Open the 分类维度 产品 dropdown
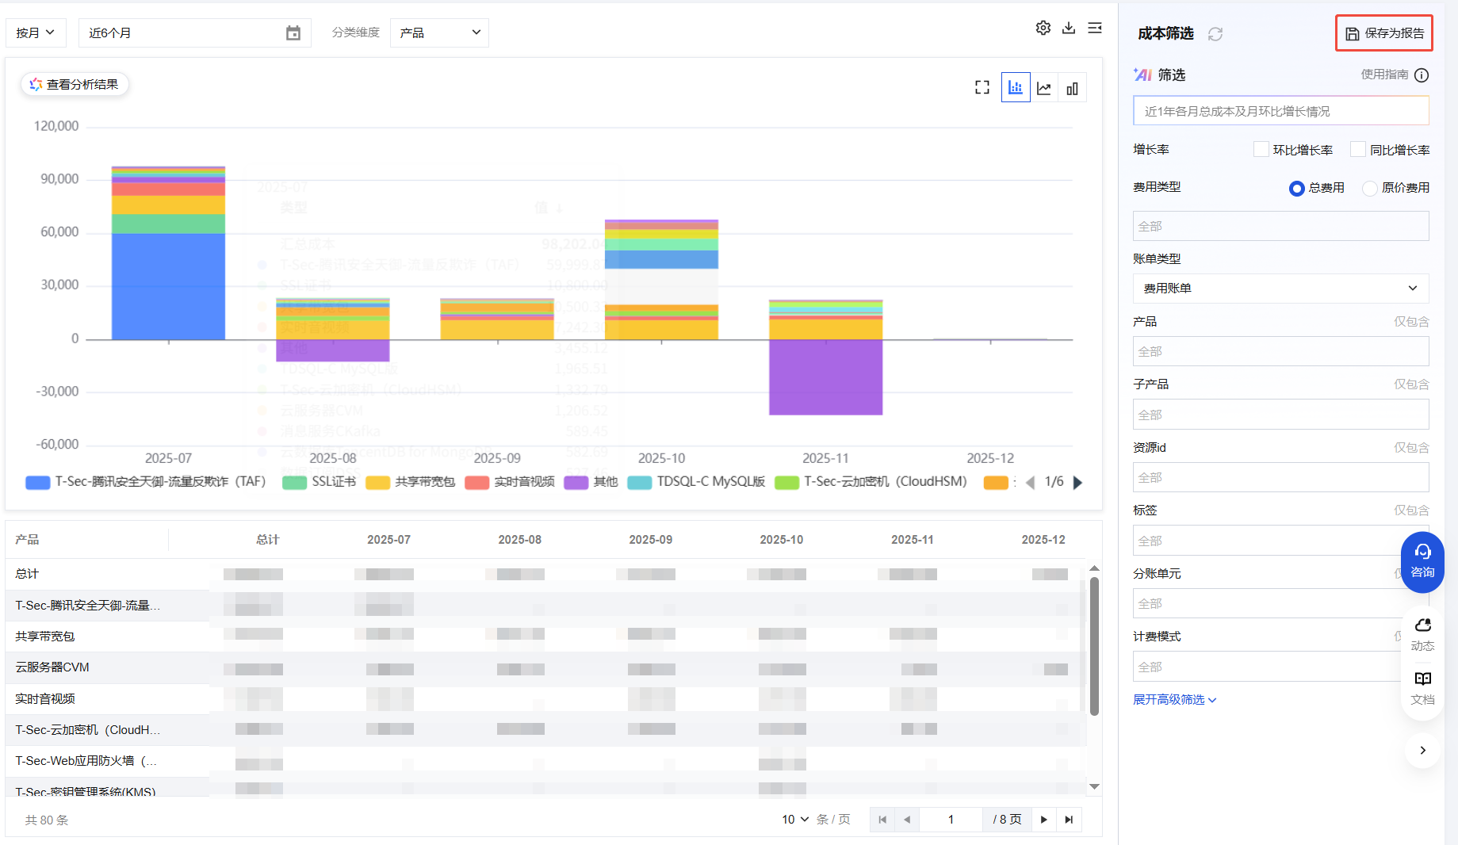Viewport: 1458px width, 845px height. [x=439, y=33]
